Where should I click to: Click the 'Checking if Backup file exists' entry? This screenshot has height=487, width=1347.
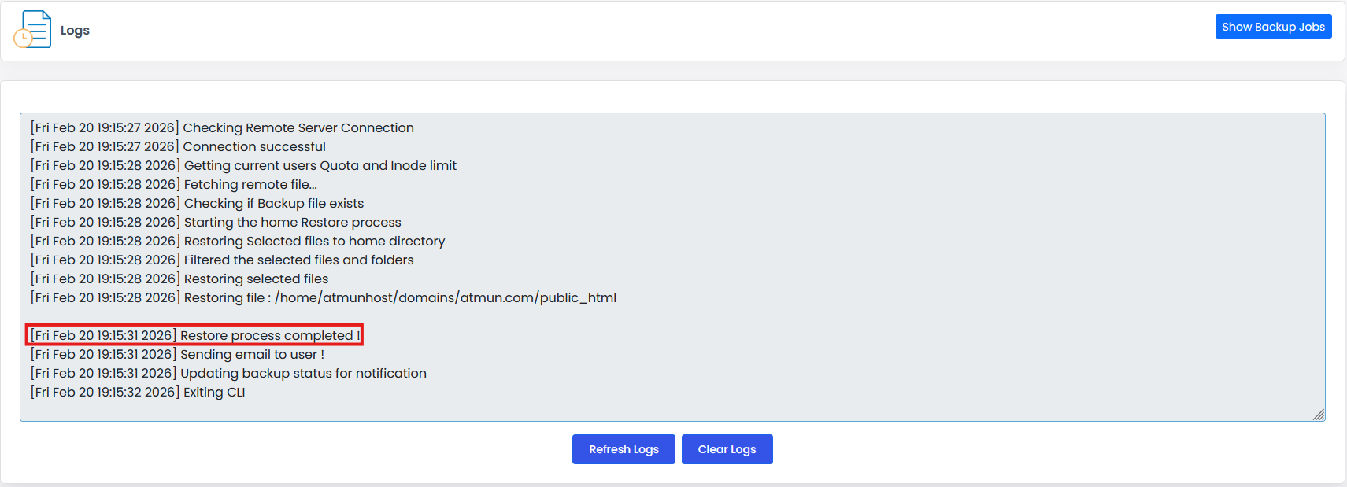(x=197, y=204)
